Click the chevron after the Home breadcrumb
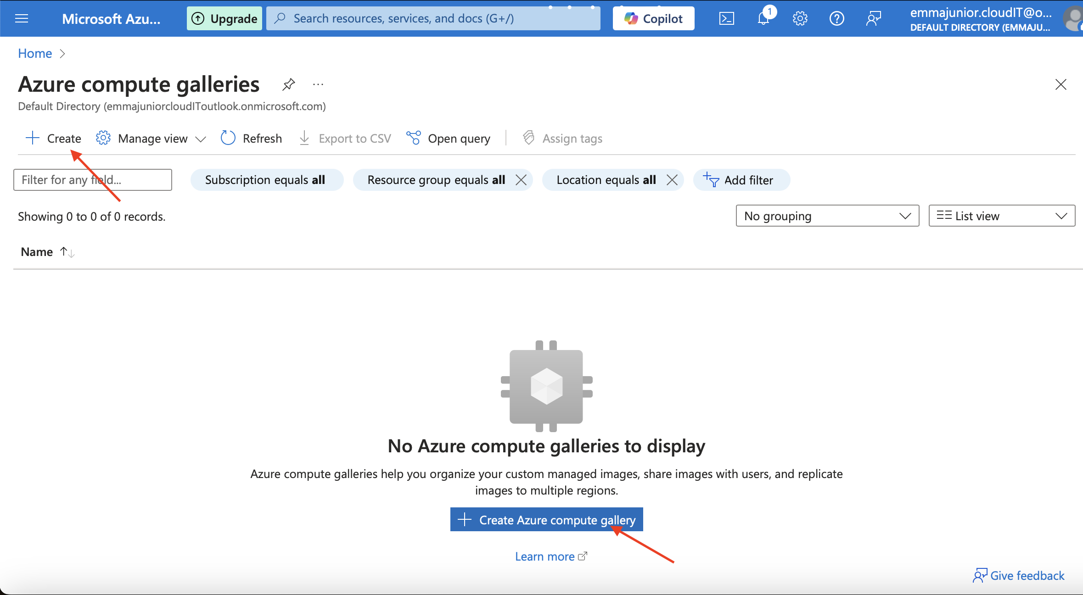Image resolution: width=1083 pixels, height=595 pixels. [62, 54]
